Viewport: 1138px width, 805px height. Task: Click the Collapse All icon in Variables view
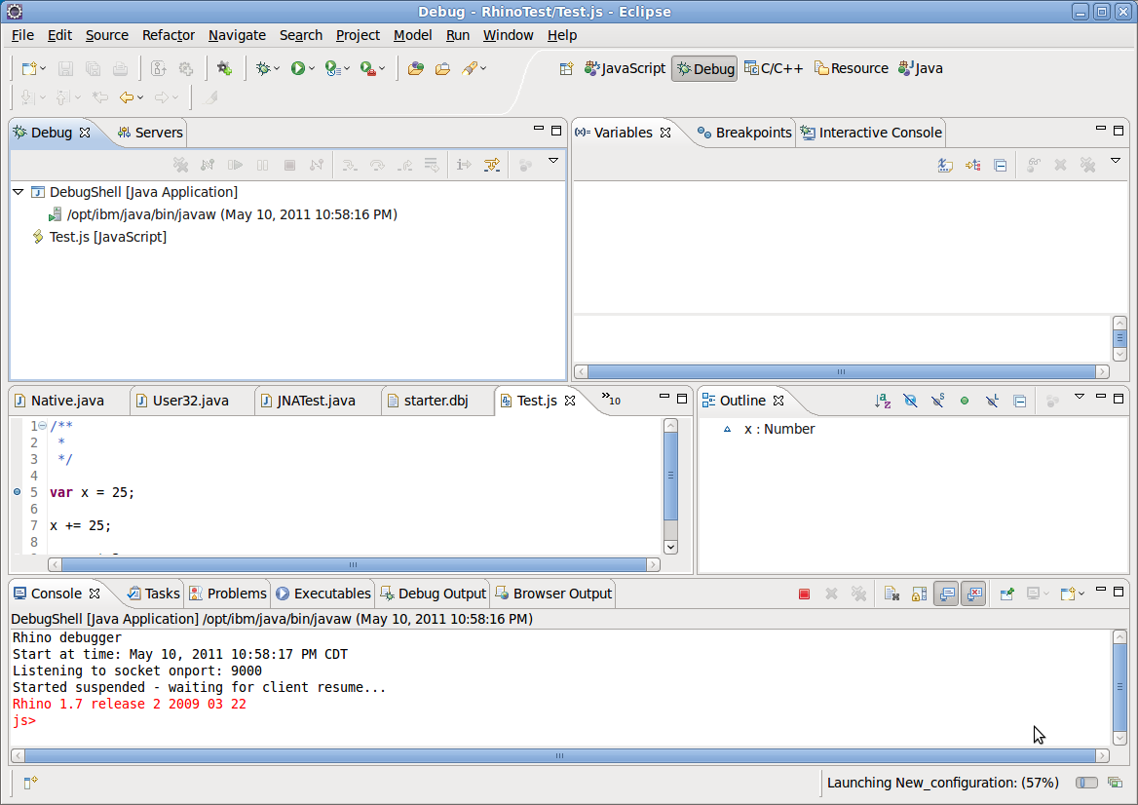coord(1000,165)
